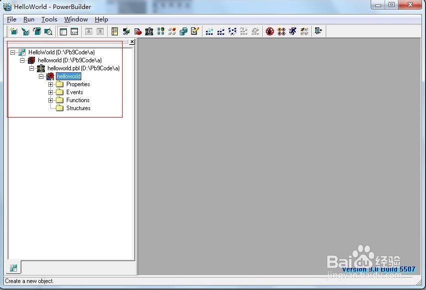Viewport: 426px width, 290px height.
Task: Click the PowerBuilder title bar icon
Action: [x=7, y=6]
